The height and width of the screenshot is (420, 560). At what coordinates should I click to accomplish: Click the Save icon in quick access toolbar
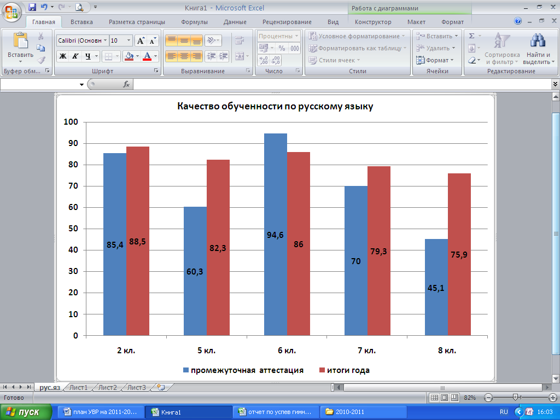[32, 7]
